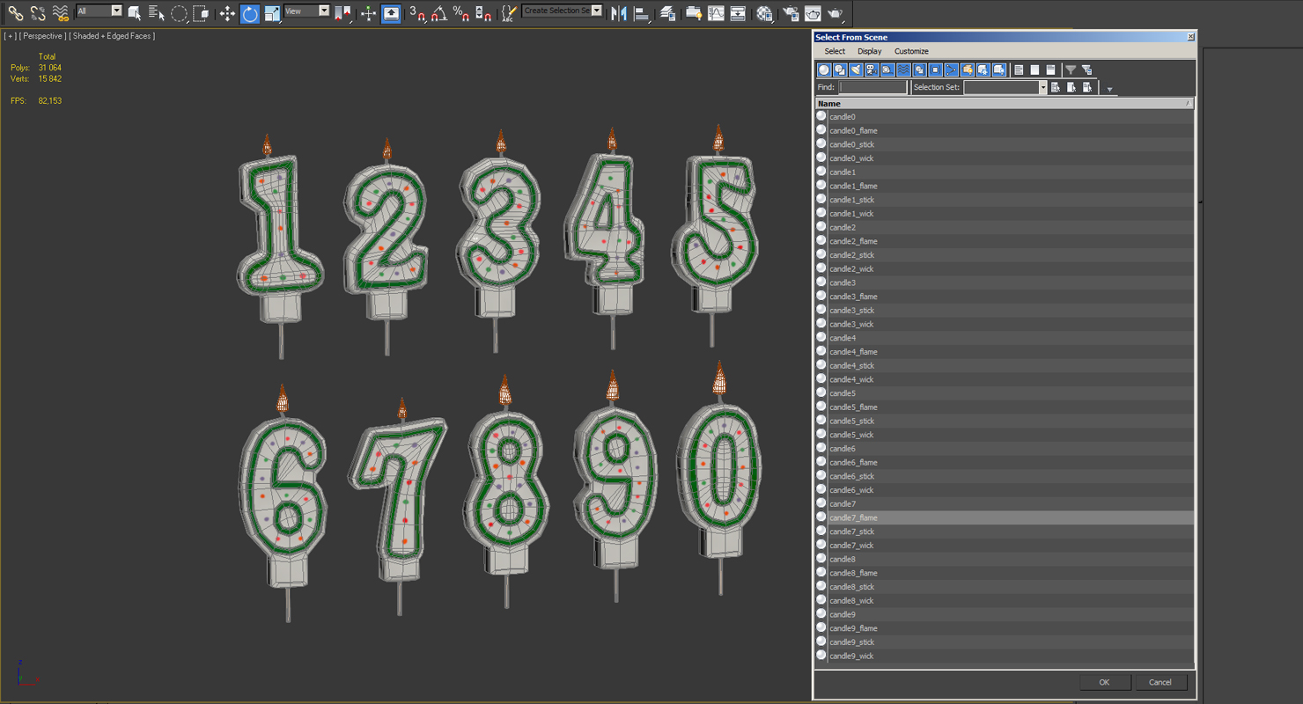This screenshot has height=704, width=1303.
Task: Expand the Selection Set combo box in the dialog
Action: [1042, 87]
